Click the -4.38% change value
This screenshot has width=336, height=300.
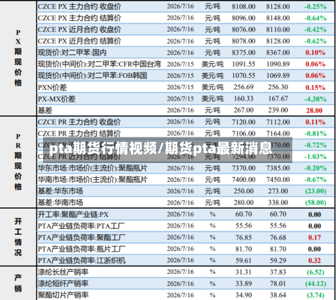pos(315,99)
